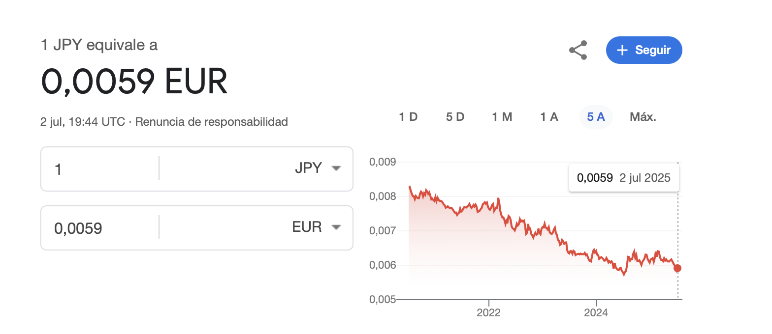Click the 2024 label on chart axis

(596, 313)
